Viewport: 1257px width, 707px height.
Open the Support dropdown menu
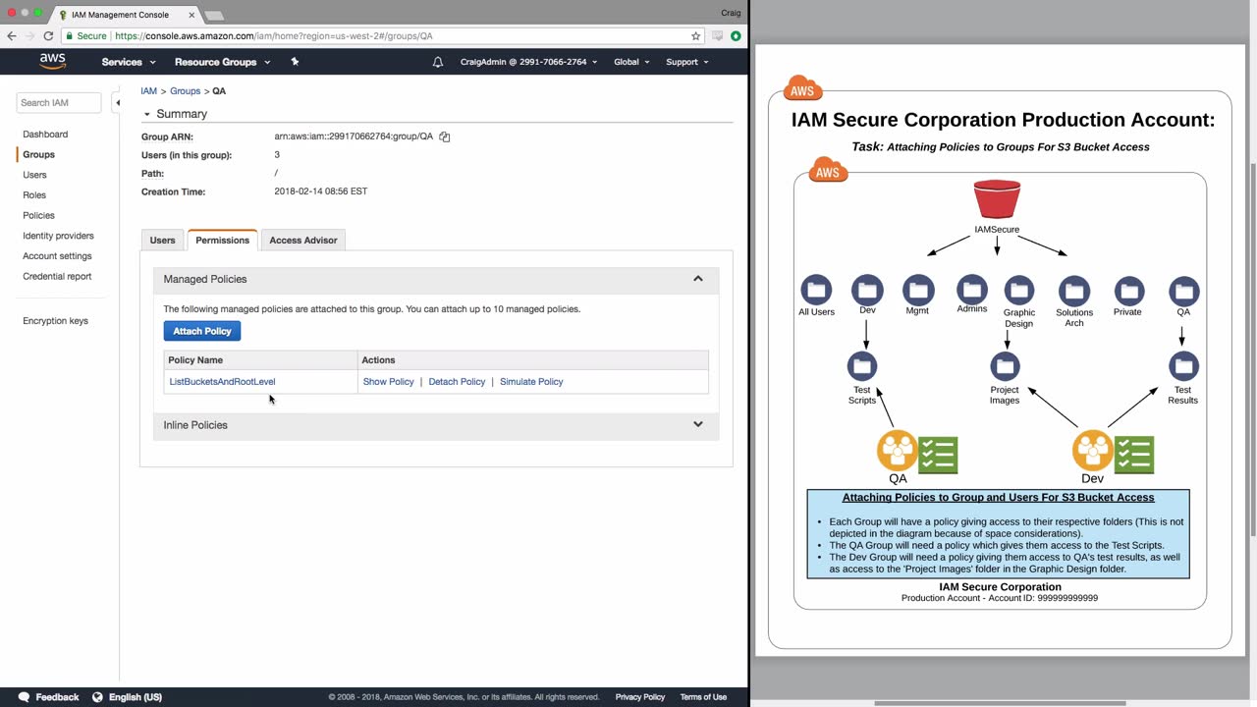[687, 62]
